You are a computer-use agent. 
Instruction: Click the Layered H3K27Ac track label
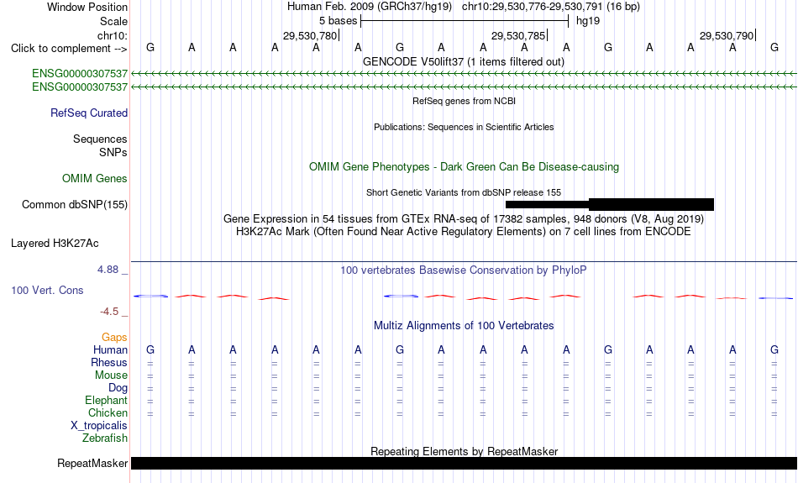click(x=55, y=244)
